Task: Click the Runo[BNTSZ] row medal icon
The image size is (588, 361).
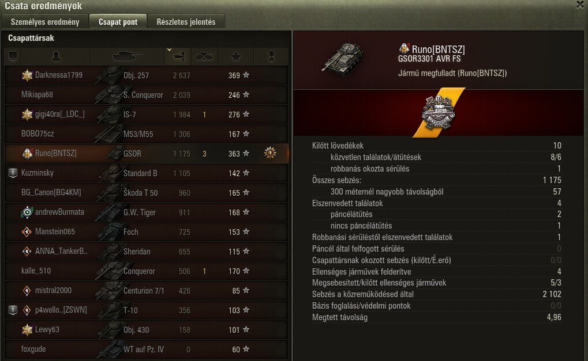Action: pos(270,153)
